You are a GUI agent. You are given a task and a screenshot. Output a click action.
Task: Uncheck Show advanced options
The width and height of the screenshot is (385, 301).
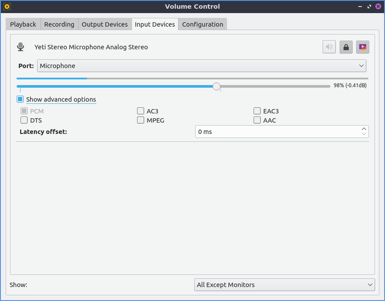20,99
